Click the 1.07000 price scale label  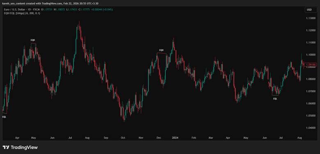click(x=311, y=91)
